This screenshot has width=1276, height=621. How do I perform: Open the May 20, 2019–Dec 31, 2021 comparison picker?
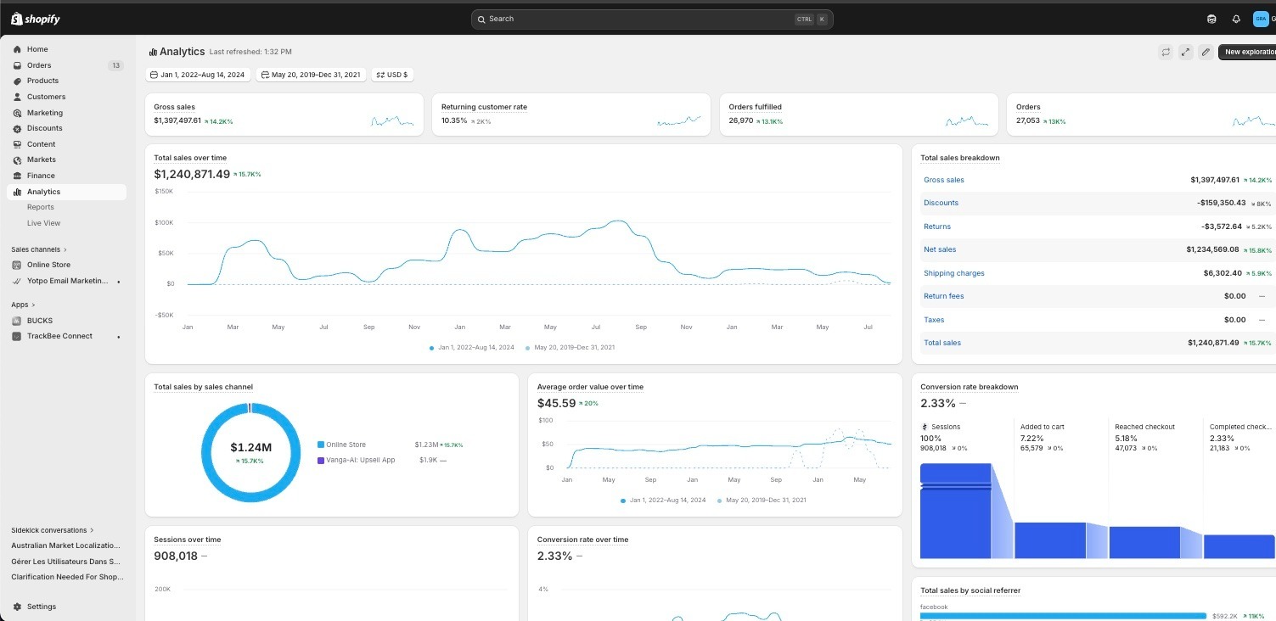[311, 75]
